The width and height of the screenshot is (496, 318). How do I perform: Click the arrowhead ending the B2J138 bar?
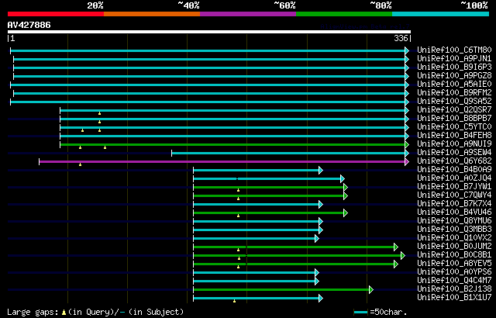(x=371, y=289)
